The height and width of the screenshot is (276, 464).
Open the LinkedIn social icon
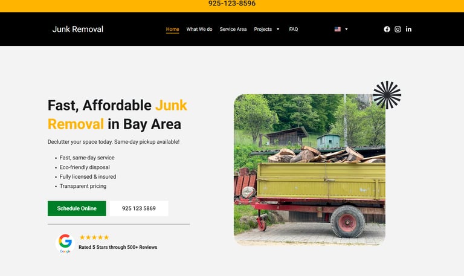click(408, 29)
